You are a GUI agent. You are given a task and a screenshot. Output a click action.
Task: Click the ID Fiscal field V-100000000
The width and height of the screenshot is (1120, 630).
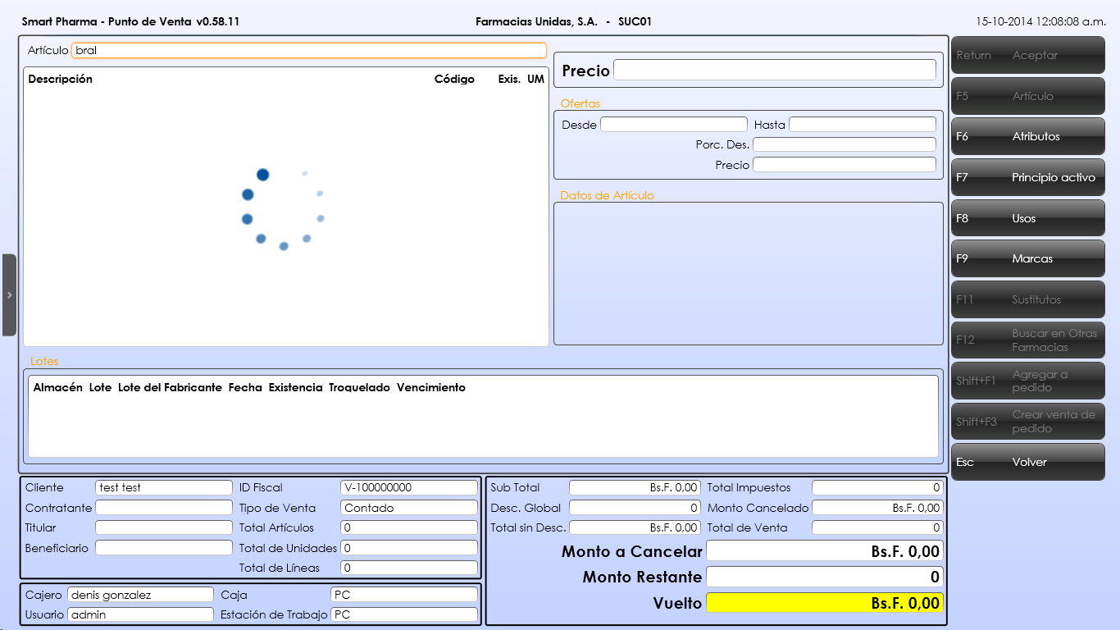pyautogui.click(x=409, y=487)
